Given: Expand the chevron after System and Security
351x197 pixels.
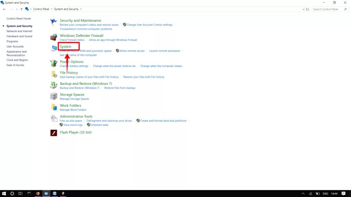Looking at the screenshot, I should click(x=81, y=9).
